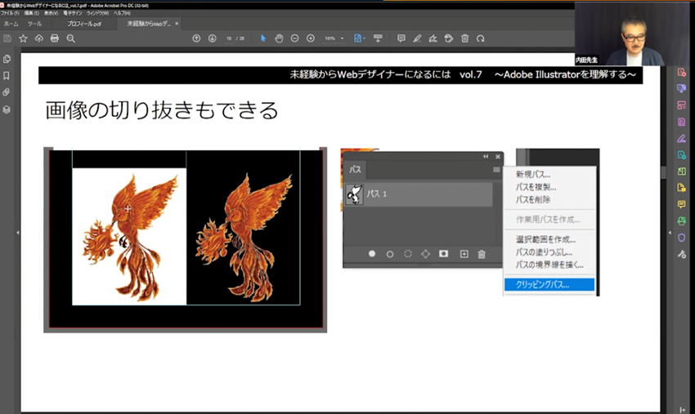
Task: Rotate the page with rotate icon
Action: point(481,38)
